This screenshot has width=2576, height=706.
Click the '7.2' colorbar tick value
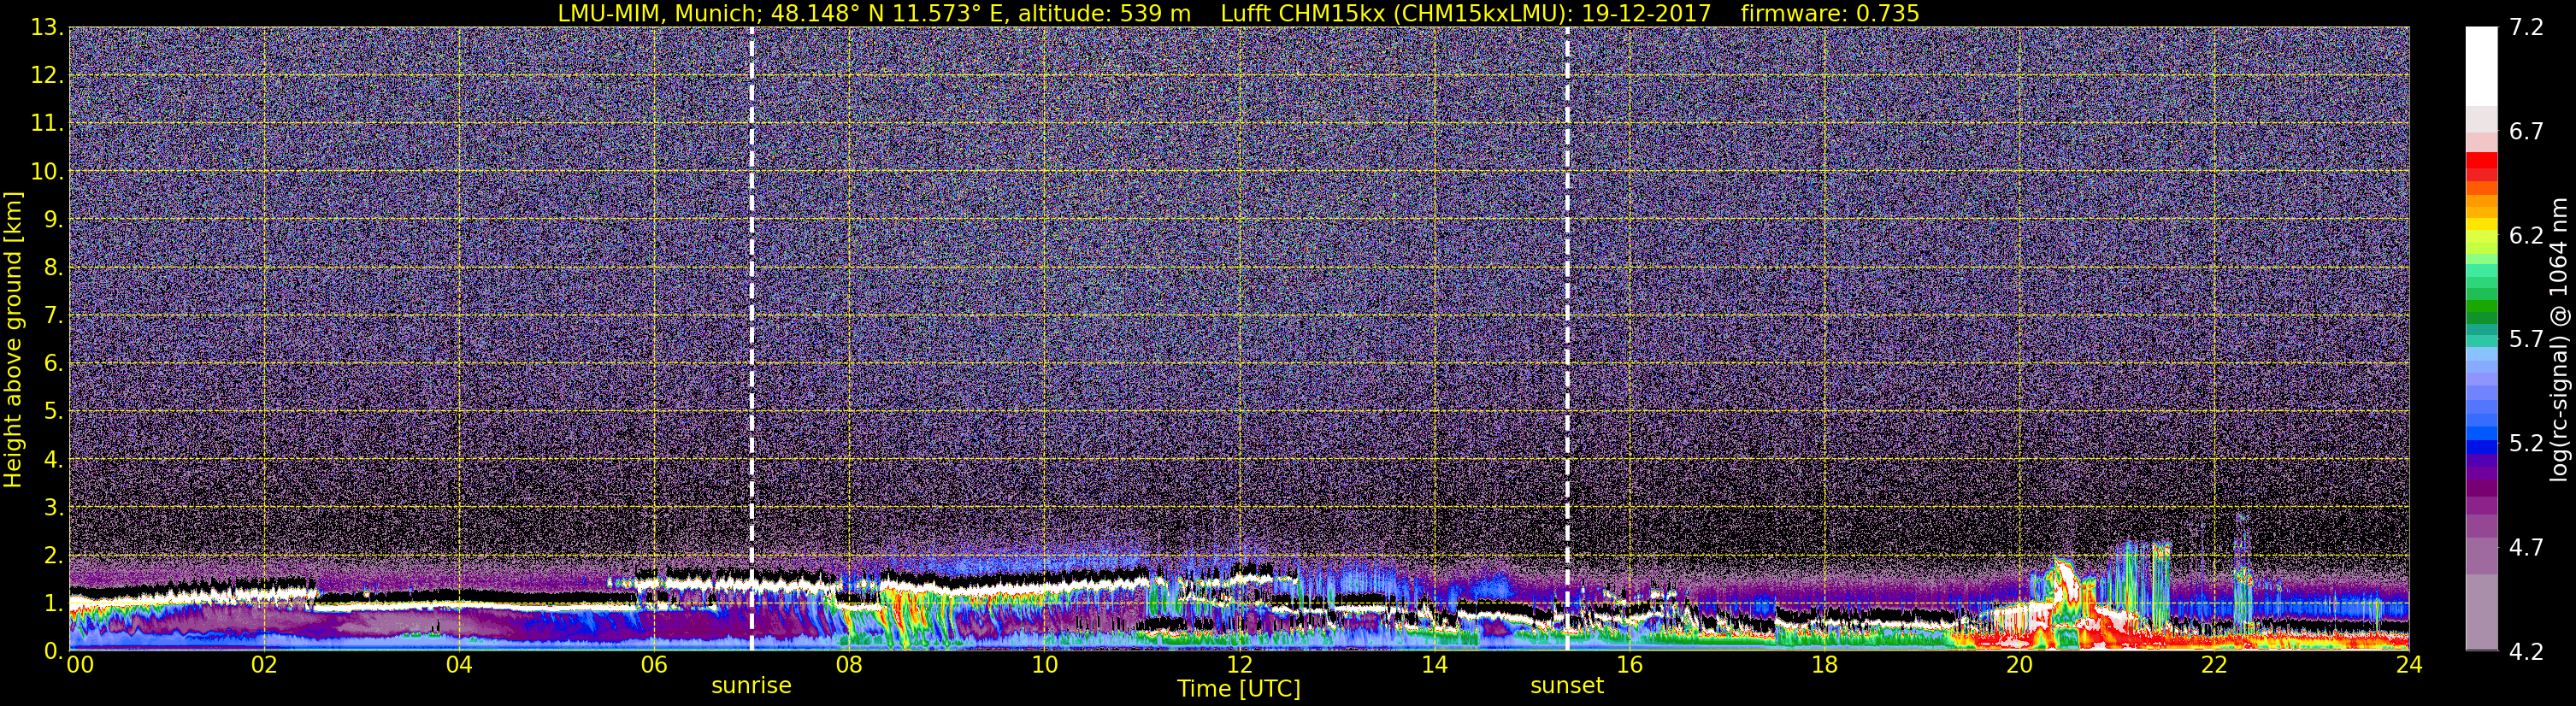pos(2526,27)
